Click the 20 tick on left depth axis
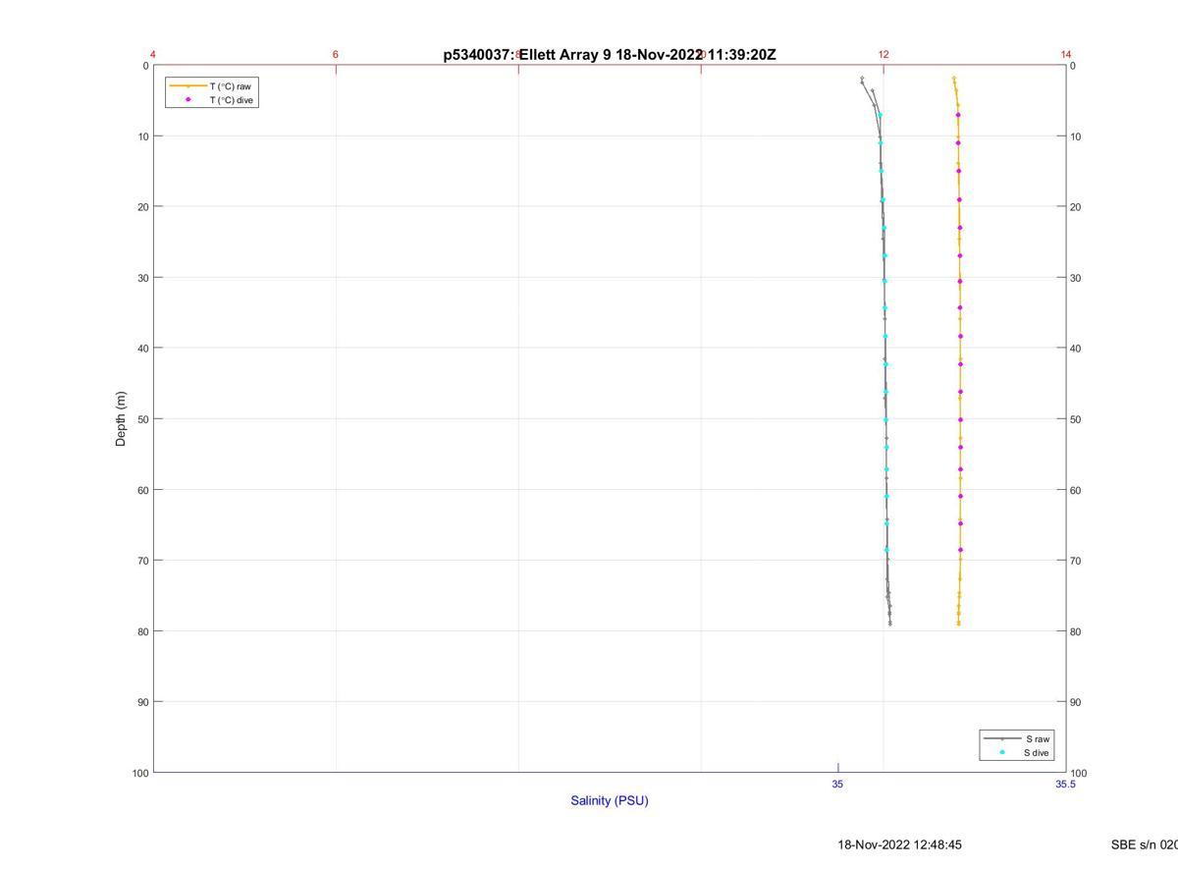The width and height of the screenshot is (1178, 869). coord(143,207)
